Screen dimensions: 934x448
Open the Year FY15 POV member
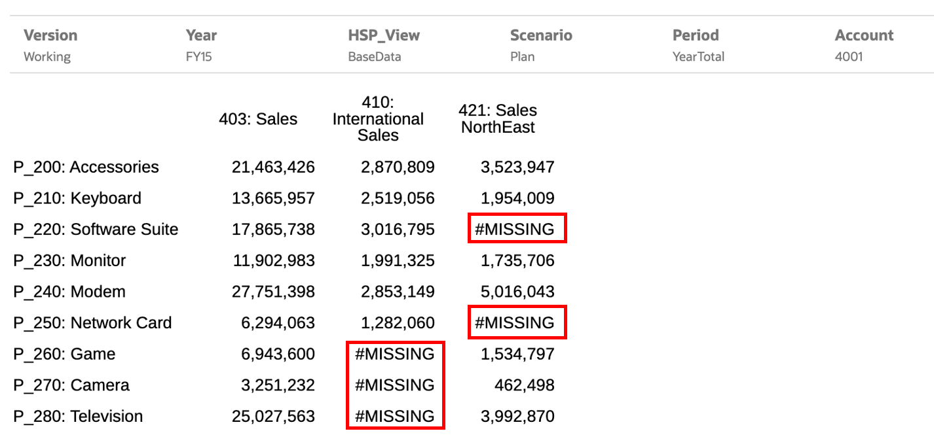coord(201,45)
